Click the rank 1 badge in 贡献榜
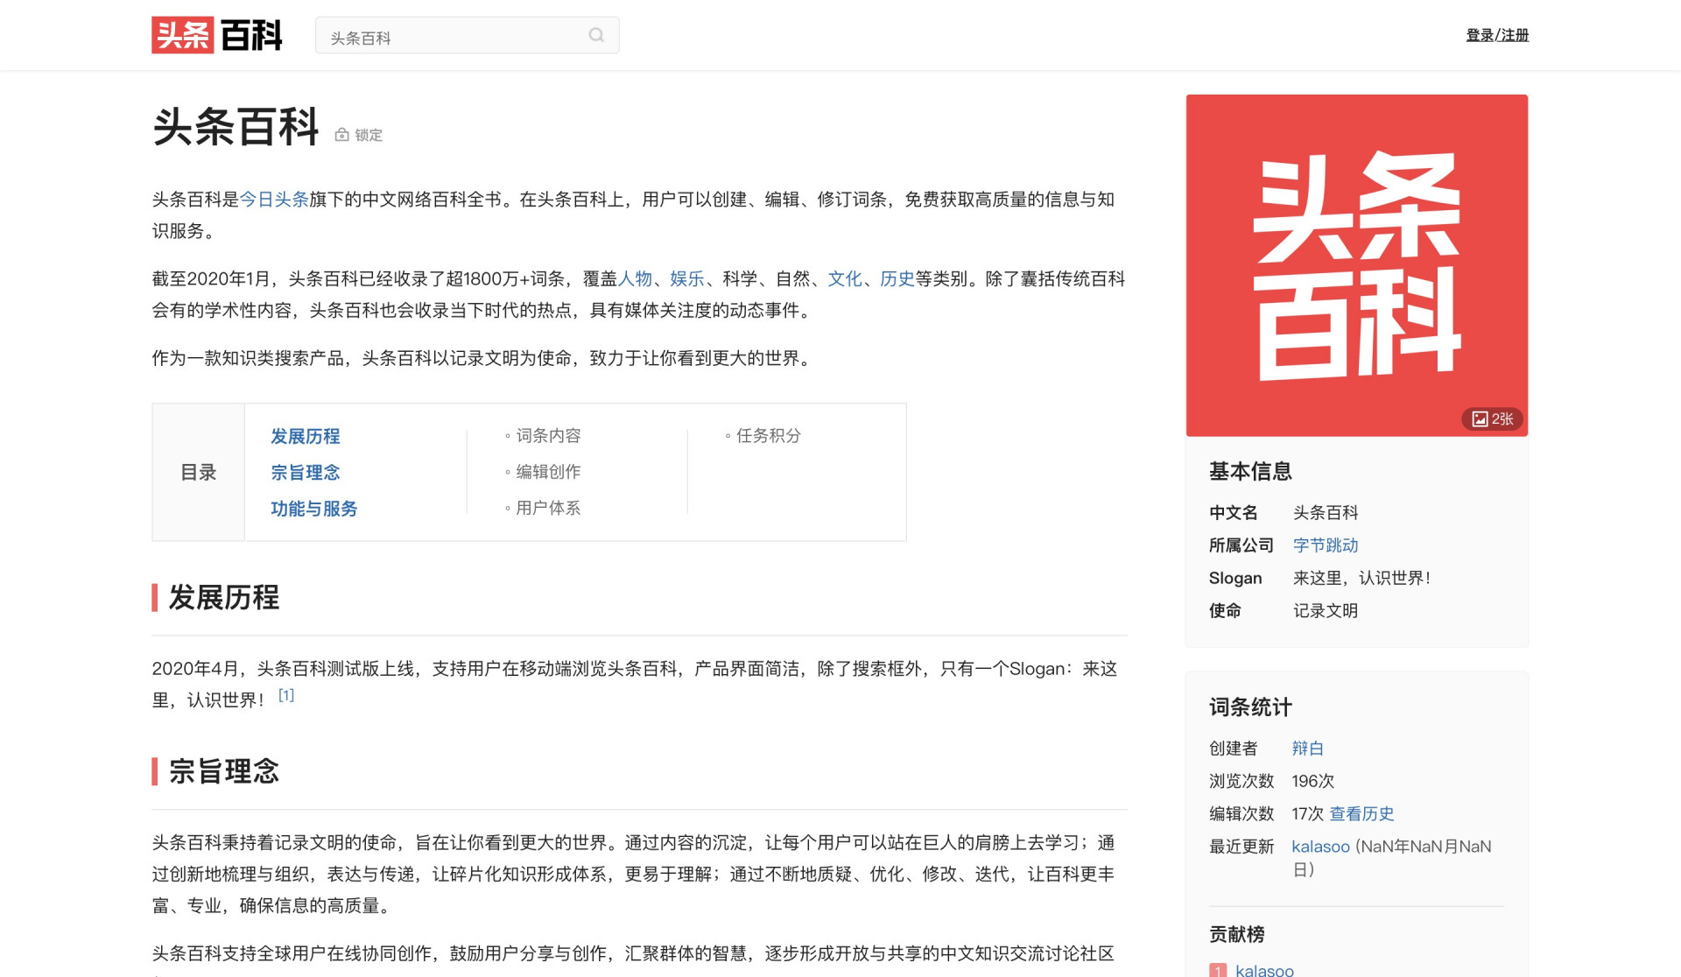 pos(1217,969)
